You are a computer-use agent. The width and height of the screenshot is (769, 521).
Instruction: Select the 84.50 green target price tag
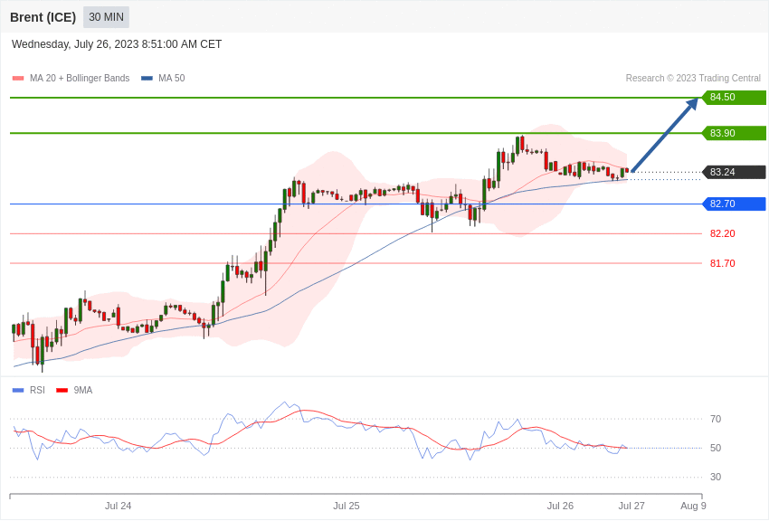click(x=734, y=97)
